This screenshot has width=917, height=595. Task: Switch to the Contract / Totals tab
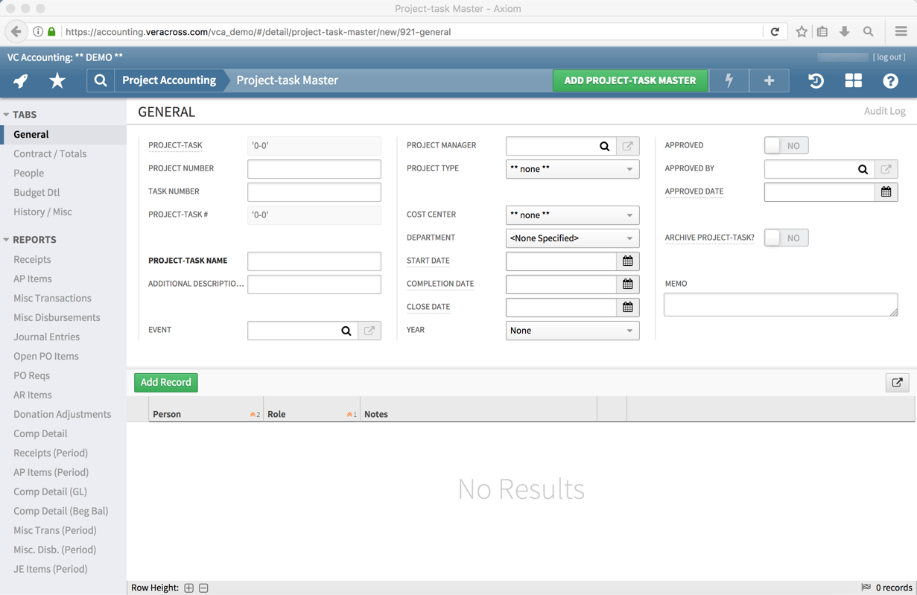click(50, 153)
